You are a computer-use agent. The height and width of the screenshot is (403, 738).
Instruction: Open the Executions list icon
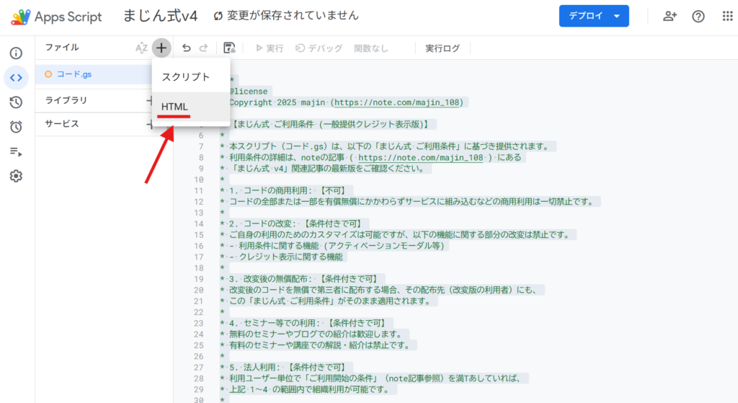[x=16, y=151]
